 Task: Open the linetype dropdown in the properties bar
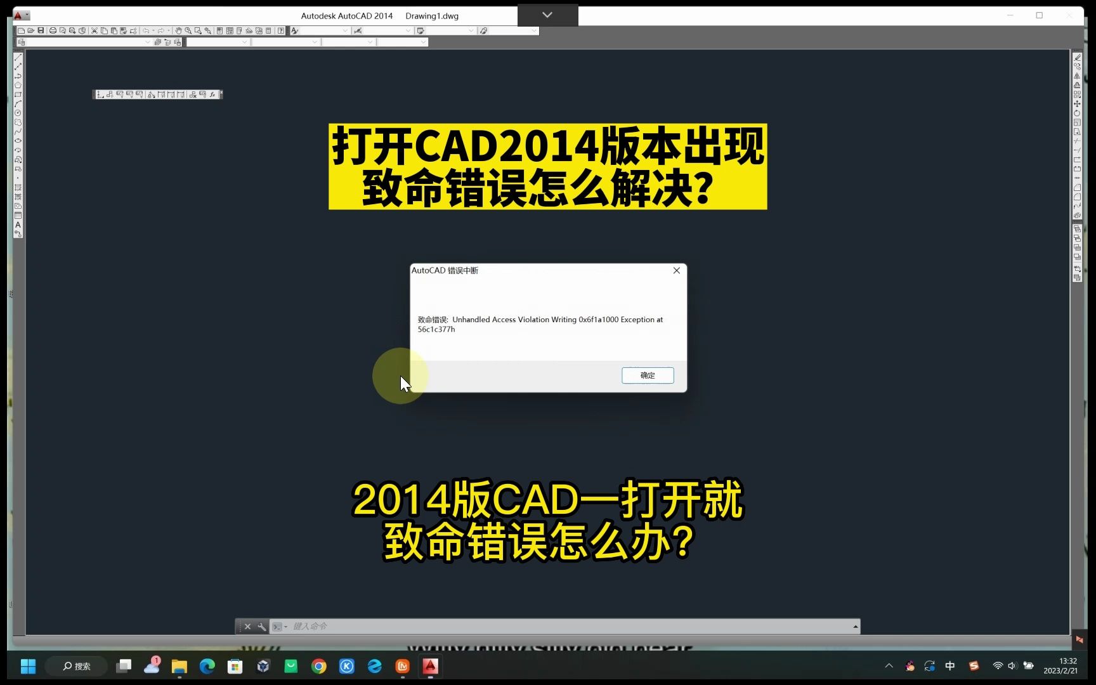pyautogui.click(x=314, y=42)
